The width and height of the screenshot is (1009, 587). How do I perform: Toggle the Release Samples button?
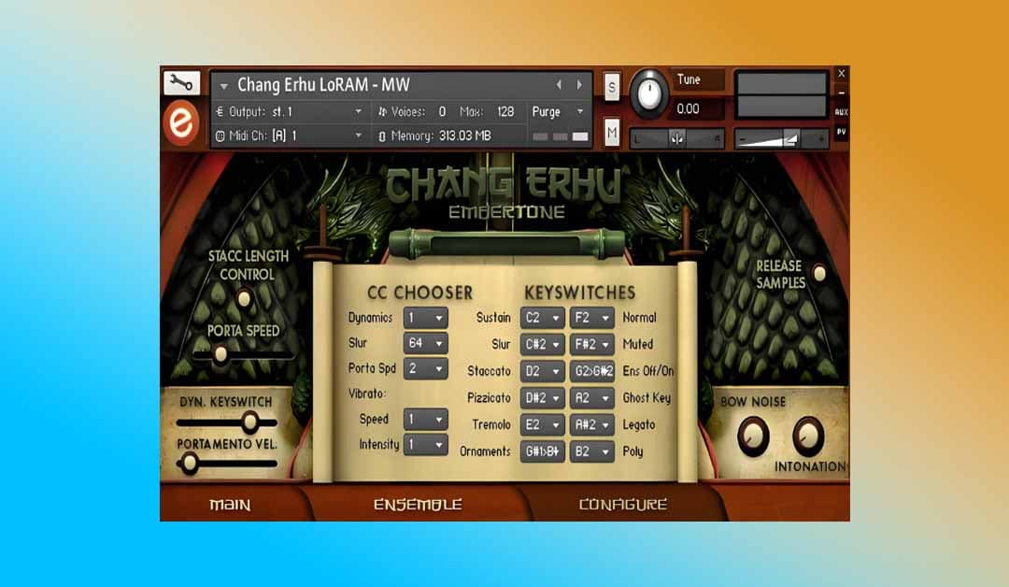coord(819,273)
